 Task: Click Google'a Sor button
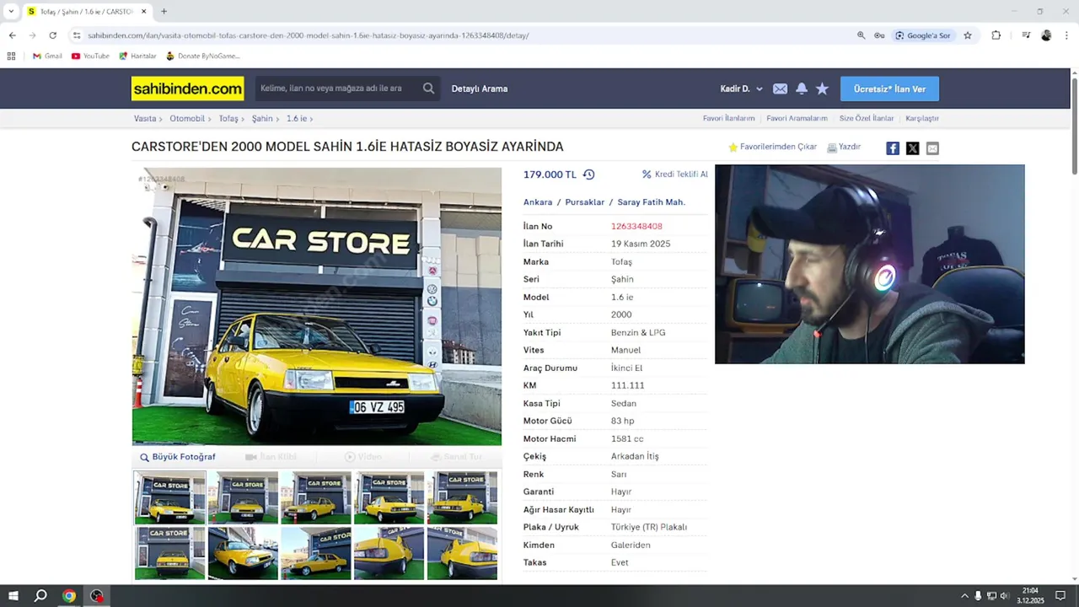[x=922, y=35]
